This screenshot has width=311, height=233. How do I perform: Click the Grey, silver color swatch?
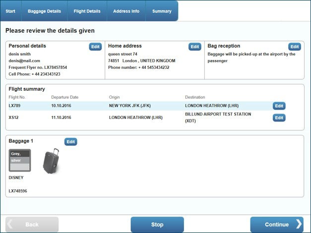click(19, 160)
